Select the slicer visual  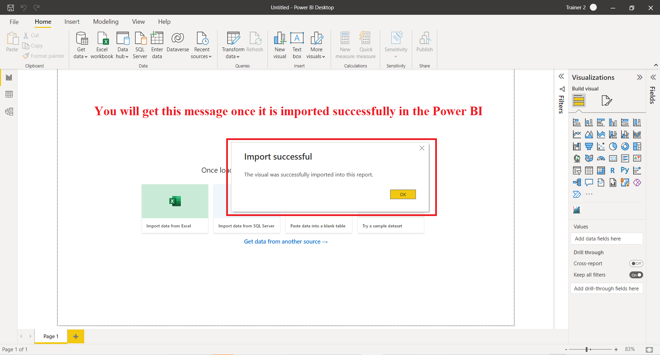click(x=577, y=171)
